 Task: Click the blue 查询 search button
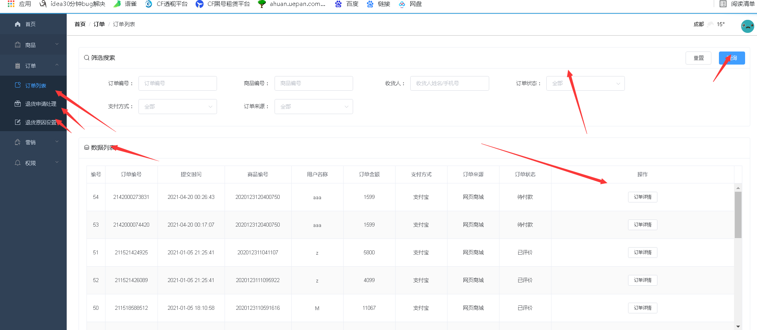pos(732,58)
